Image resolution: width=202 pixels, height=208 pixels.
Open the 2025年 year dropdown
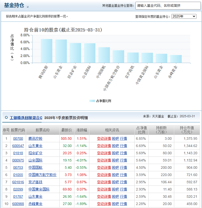(x=184, y=16)
